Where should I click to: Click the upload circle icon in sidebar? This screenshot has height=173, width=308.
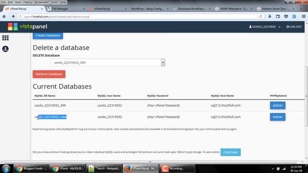pyautogui.click(x=5, y=49)
